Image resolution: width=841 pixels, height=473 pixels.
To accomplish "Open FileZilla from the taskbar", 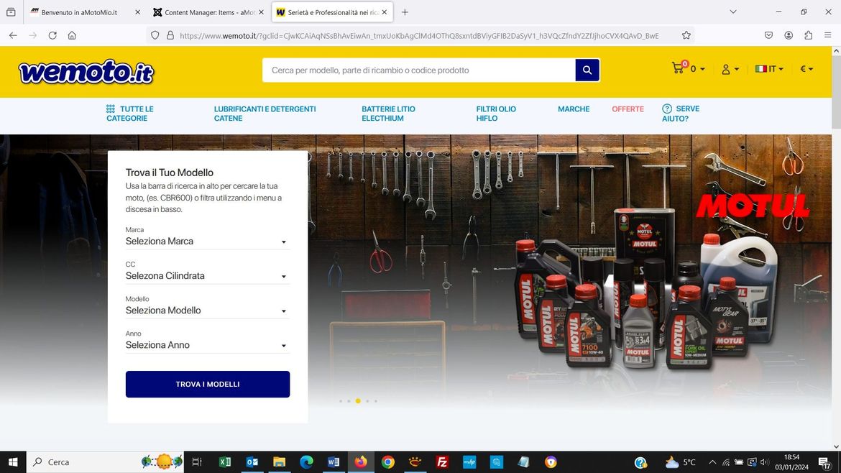I will 442,461.
